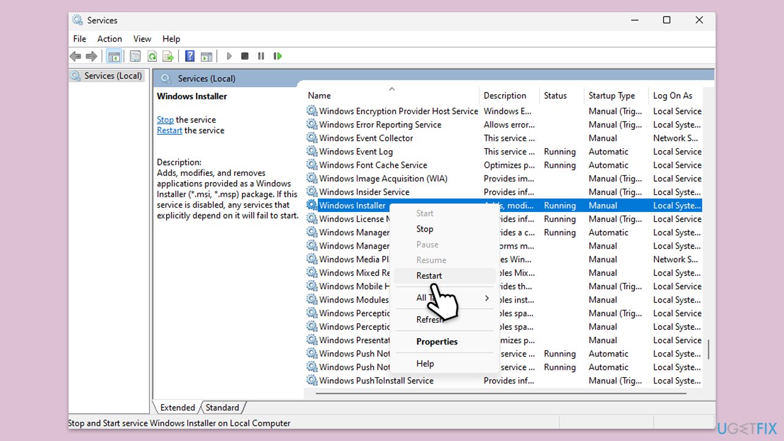Start the service using the play toolbar icon
This screenshot has height=441, width=784.
[229, 56]
